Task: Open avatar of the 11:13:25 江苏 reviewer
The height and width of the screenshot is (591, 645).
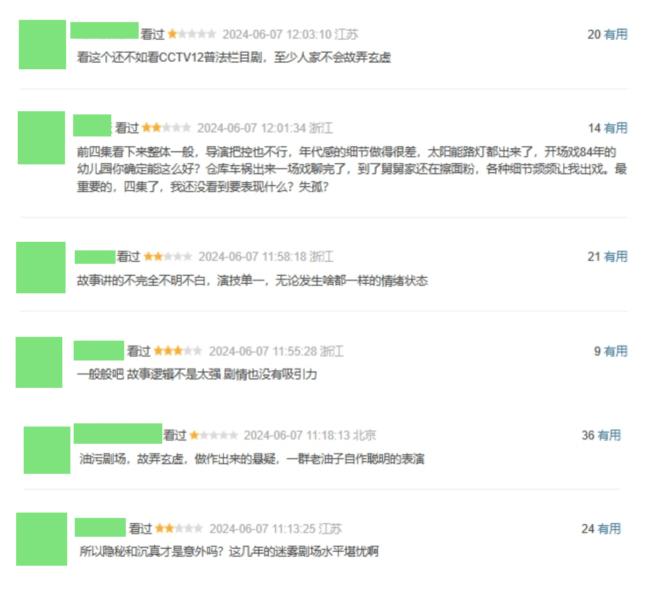Action: [x=41, y=539]
